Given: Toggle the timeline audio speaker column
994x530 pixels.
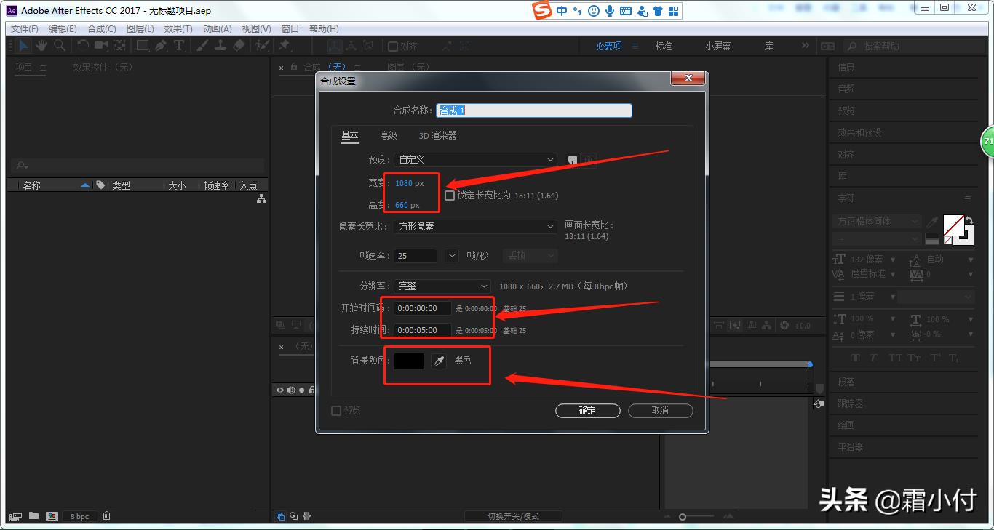Looking at the screenshot, I should click(290, 390).
